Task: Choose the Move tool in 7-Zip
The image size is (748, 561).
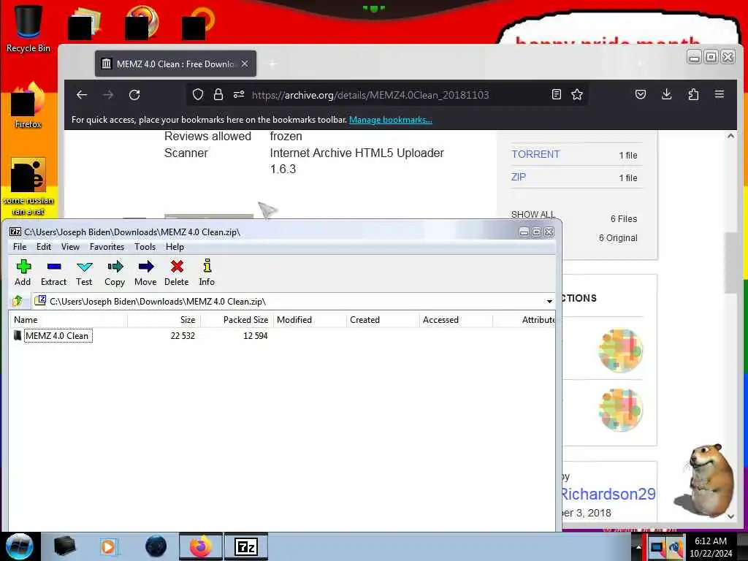Action: click(x=145, y=273)
